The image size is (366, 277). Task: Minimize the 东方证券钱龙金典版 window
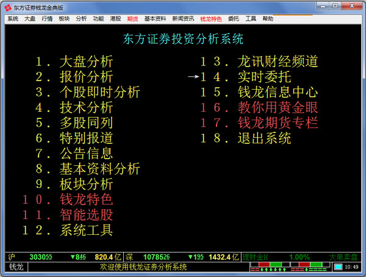tap(323, 6)
